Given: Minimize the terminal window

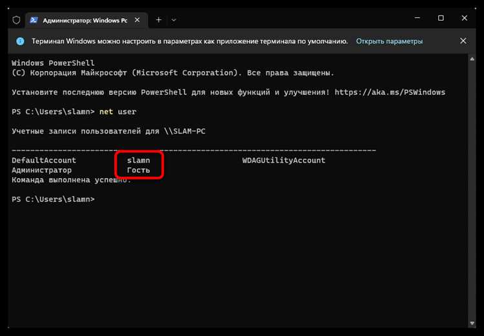Looking at the screenshot, I should [418, 18].
